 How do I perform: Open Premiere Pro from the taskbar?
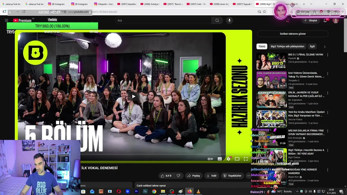point(136,191)
